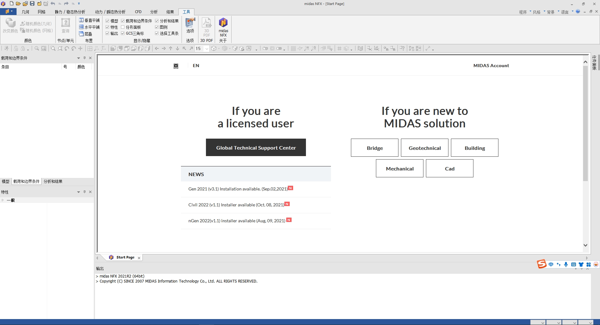
Task: Select 层叠 cascade windows layout
Action: (x=86, y=34)
